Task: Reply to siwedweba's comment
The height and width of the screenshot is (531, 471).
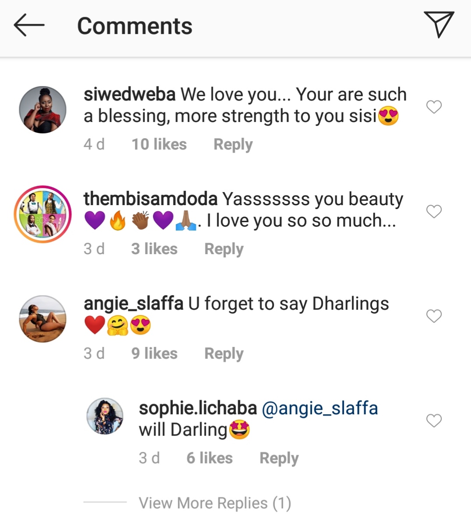Action: tap(233, 144)
